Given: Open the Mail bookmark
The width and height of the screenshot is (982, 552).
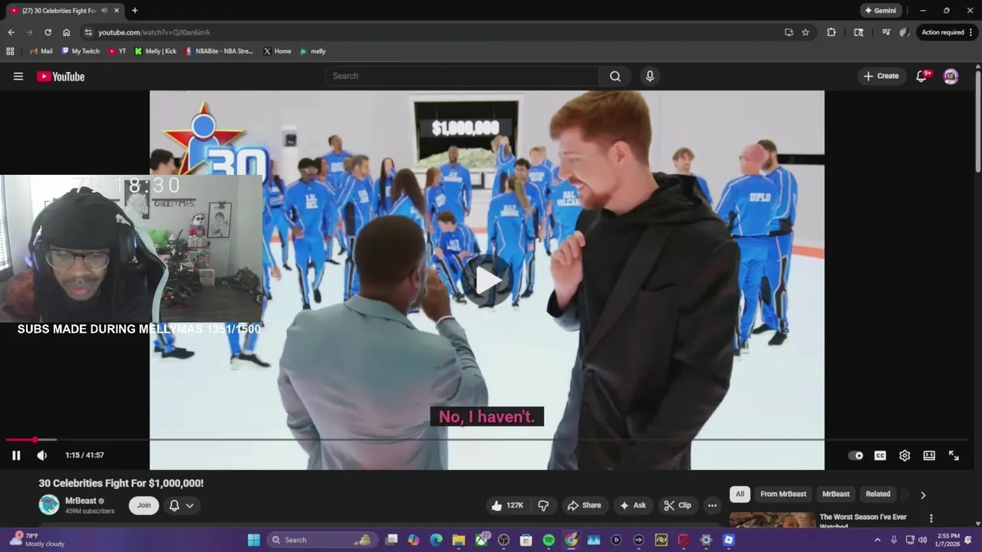Looking at the screenshot, I should click(41, 51).
